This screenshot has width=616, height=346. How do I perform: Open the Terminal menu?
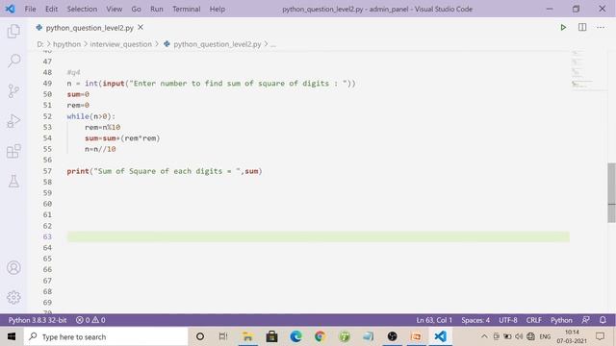coord(187,9)
